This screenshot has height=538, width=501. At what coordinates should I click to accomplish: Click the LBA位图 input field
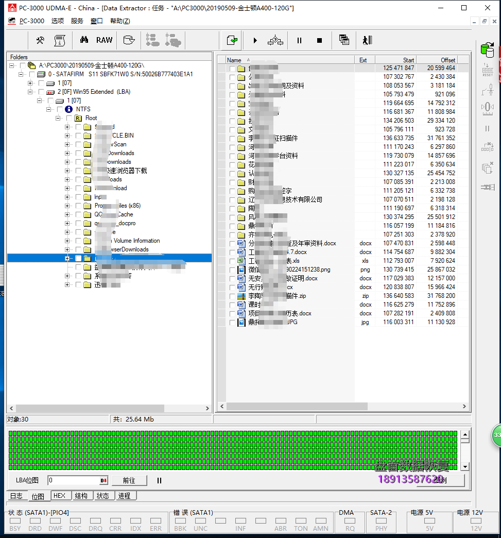point(74,480)
